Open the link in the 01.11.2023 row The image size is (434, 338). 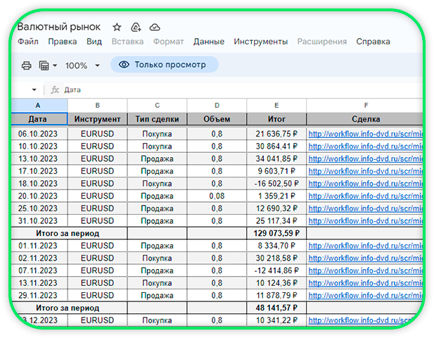click(366, 246)
